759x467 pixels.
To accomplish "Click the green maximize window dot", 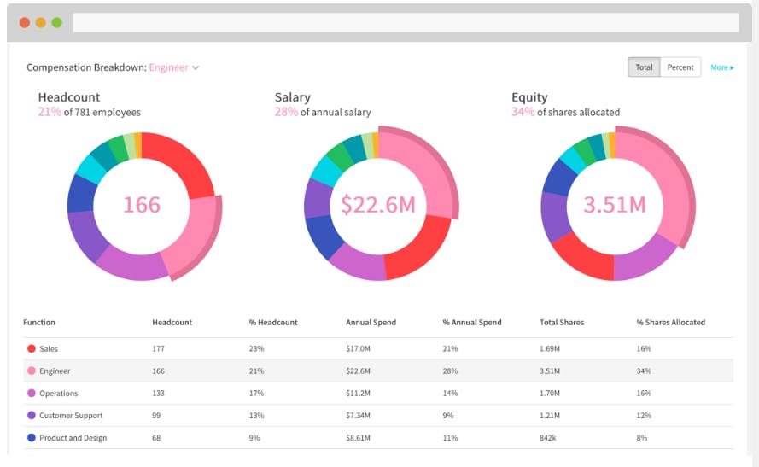I will click(x=56, y=22).
